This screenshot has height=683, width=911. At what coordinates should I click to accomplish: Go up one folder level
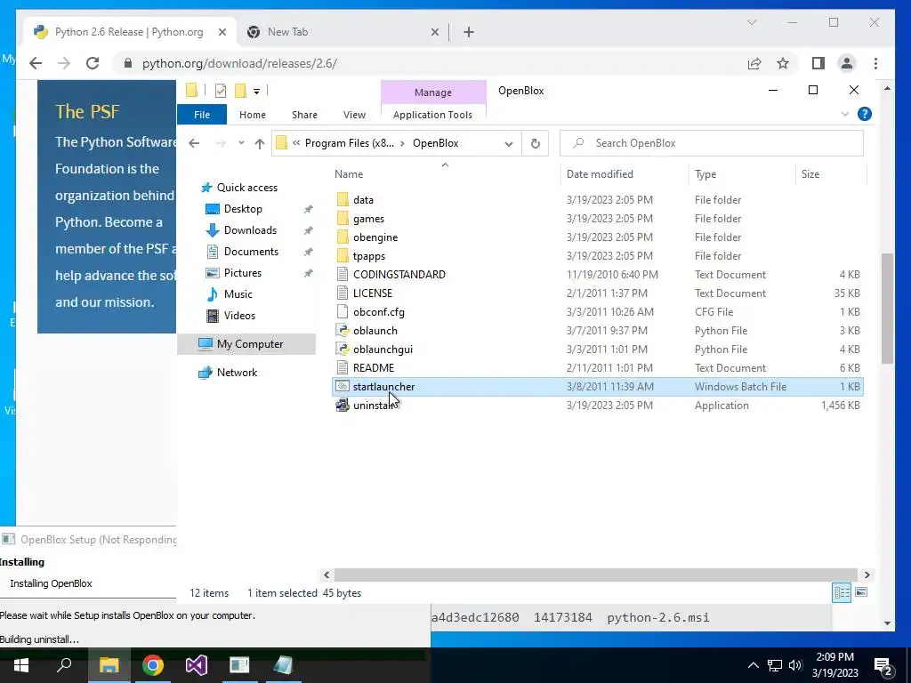click(x=260, y=143)
